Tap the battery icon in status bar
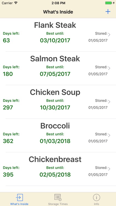The height and width of the screenshot is (206, 116). click(x=109, y=3)
